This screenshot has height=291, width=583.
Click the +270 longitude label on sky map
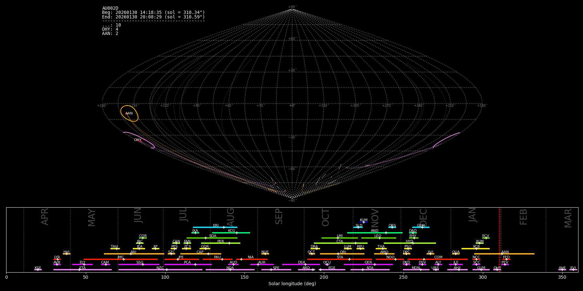[x=386, y=106]
